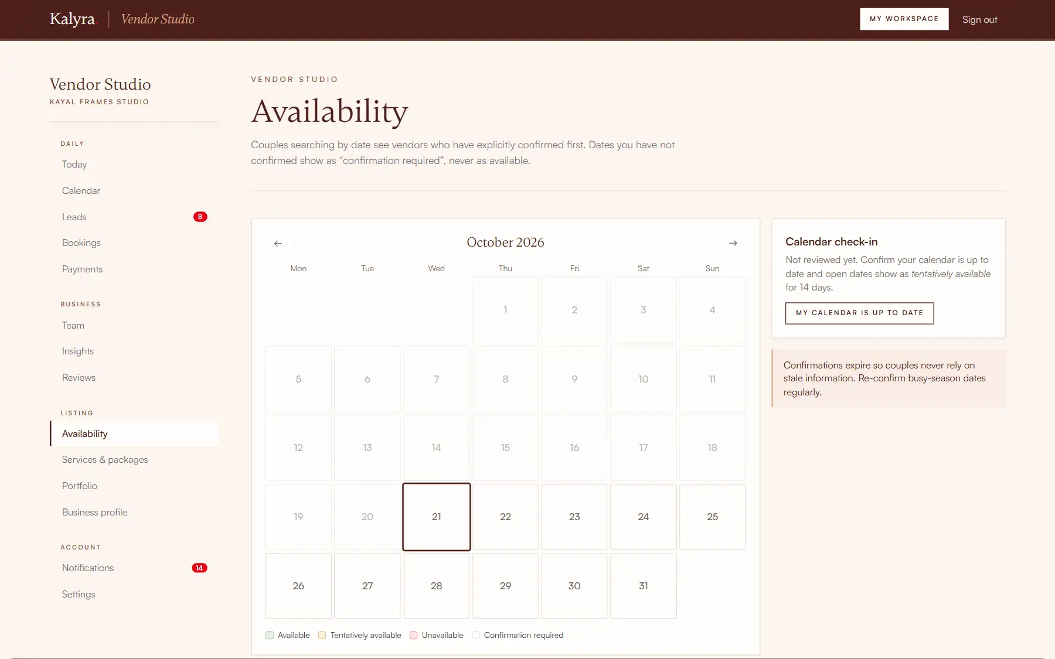Open Calendar in the sidebar

(134, 190)
